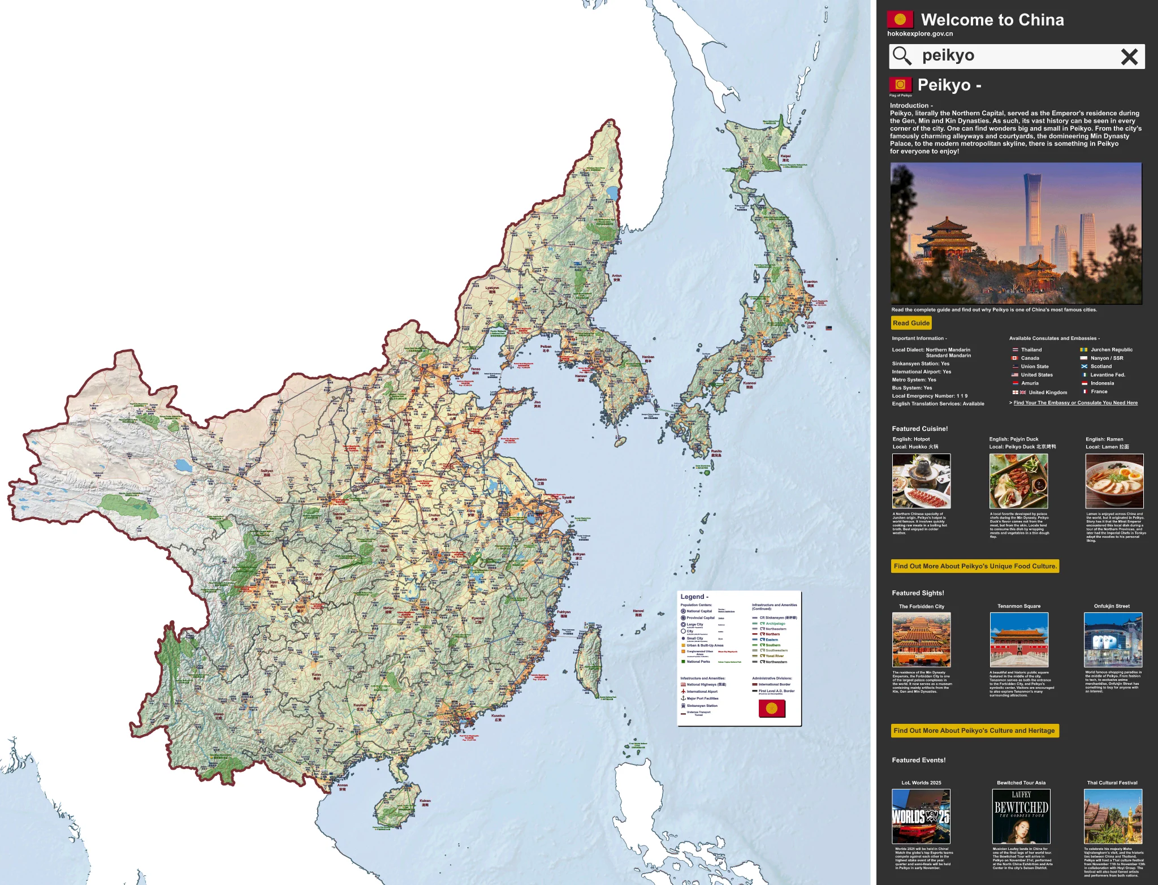Click the magnifying glass search icon
This screenshot has width=1158, height=885.
pyautogui.click(x=902, y=55)
